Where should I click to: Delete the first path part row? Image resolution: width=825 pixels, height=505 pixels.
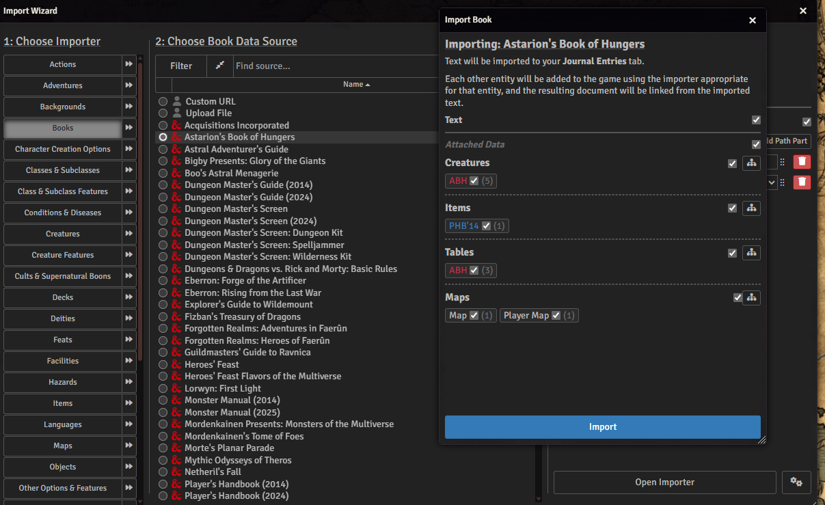802,162
